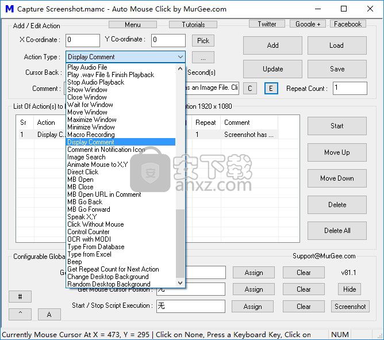Click dropdown list scroll down arrow
Image resolution: width=384 pixels, height=340 pixels.
(x=181, y=282)
